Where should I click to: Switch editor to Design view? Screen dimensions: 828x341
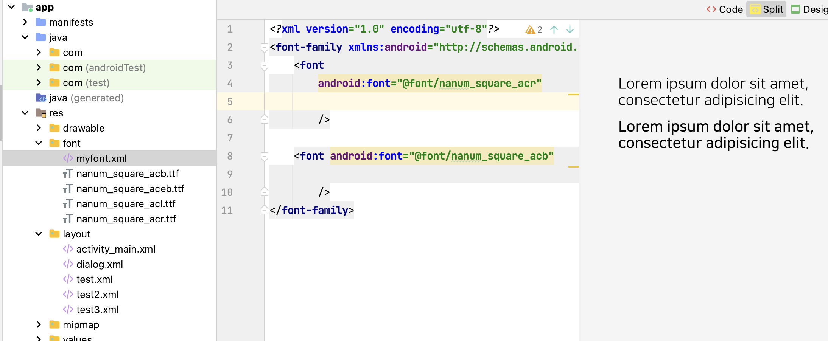[810, 9]
